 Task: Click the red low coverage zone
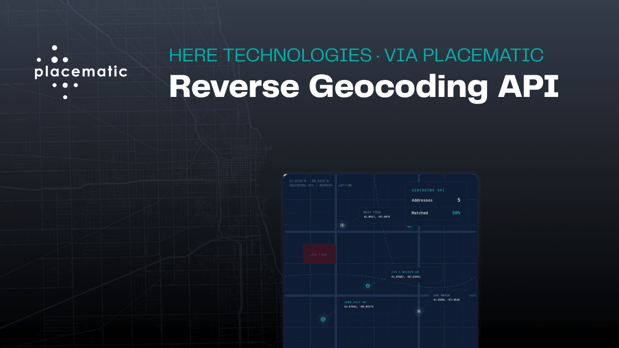(319, 254)
